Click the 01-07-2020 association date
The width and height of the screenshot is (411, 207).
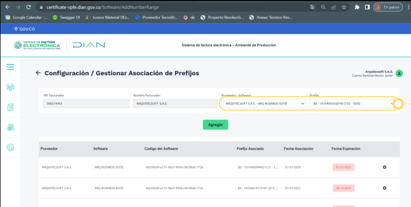pyautogui.click(x=293, y=167)
